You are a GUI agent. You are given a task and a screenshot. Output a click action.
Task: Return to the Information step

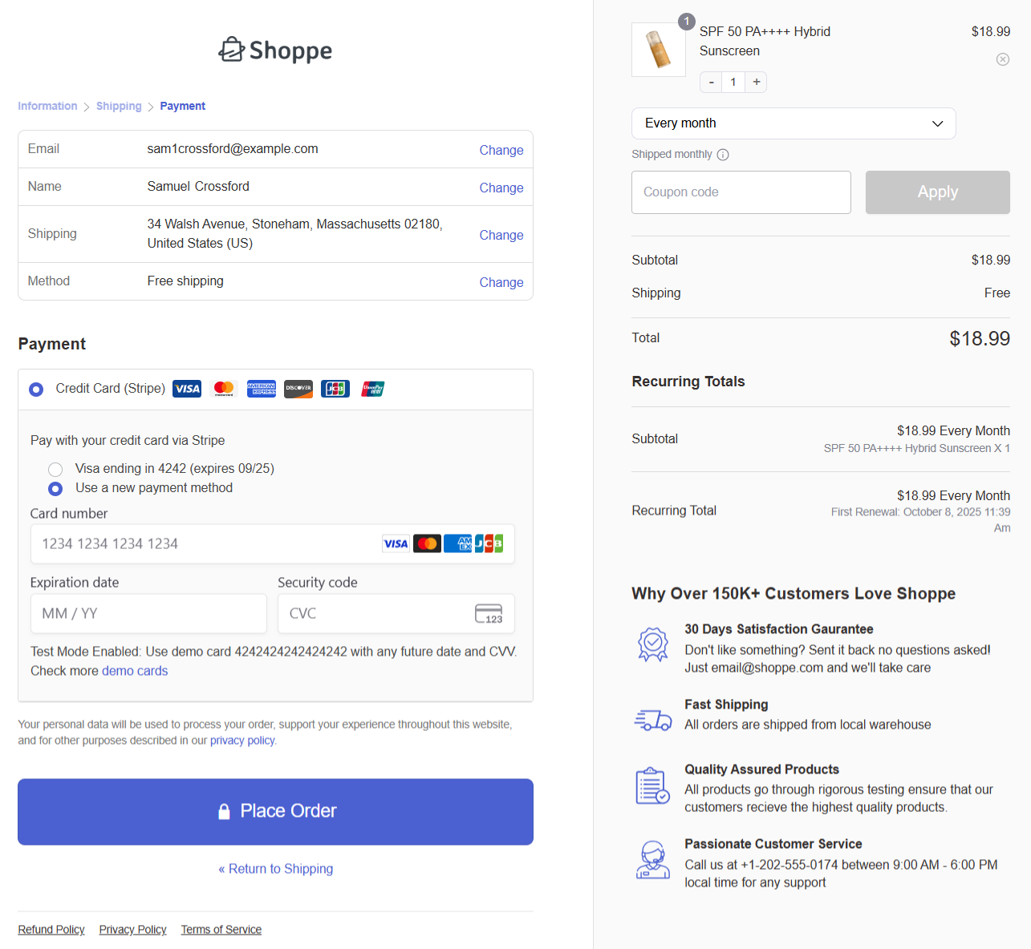click(47, 106)
